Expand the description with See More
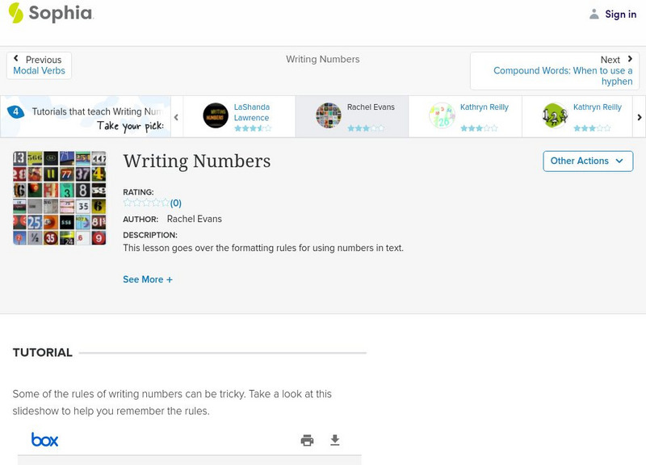The height and width of the screenshot is (465, 646). point(148,279)
